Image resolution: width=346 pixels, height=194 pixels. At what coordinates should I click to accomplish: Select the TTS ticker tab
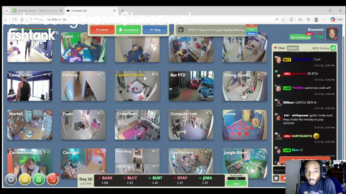[x=251, y=26]
